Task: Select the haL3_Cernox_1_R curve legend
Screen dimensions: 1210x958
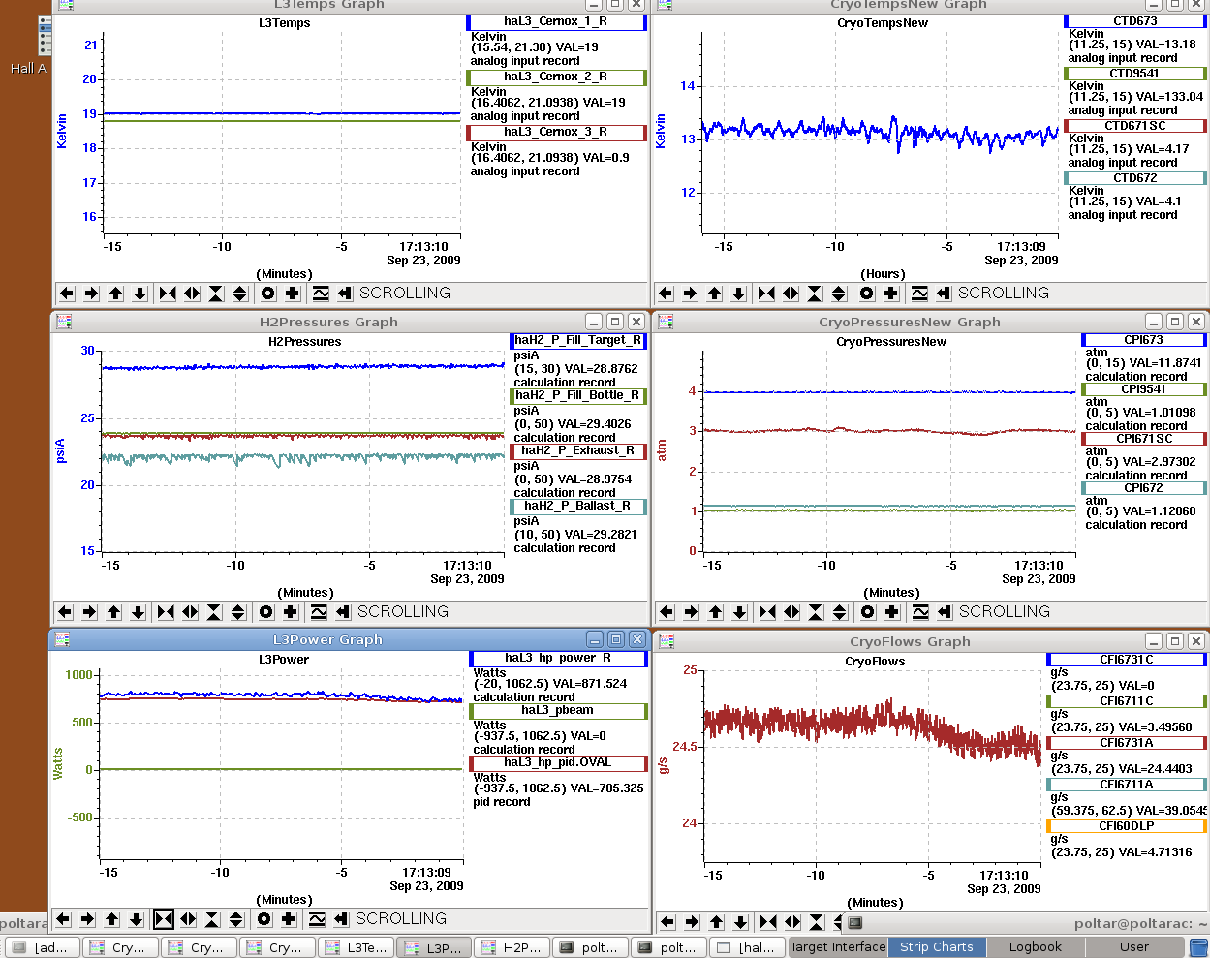Action: click(x=556, y=22)
